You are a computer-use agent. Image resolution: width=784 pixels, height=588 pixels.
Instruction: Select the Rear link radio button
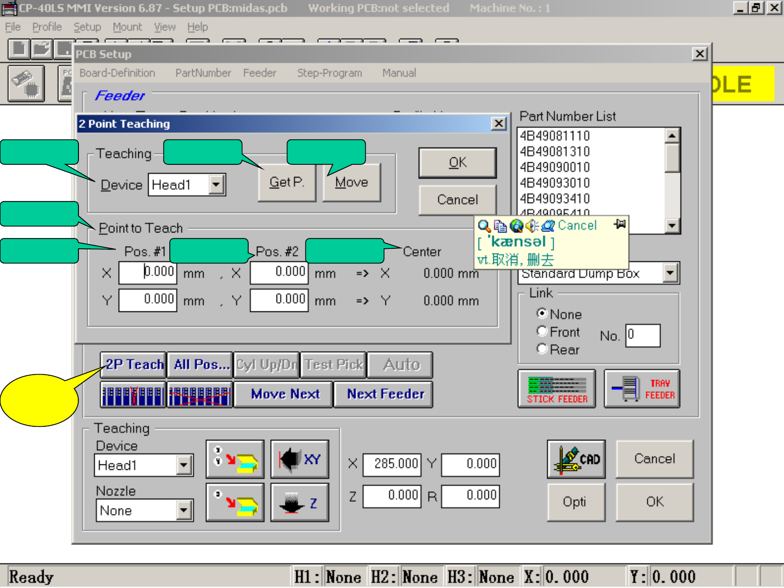pos(542,349)
